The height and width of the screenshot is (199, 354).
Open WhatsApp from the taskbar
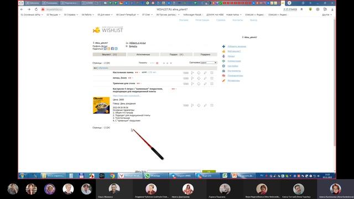point(157,176)
